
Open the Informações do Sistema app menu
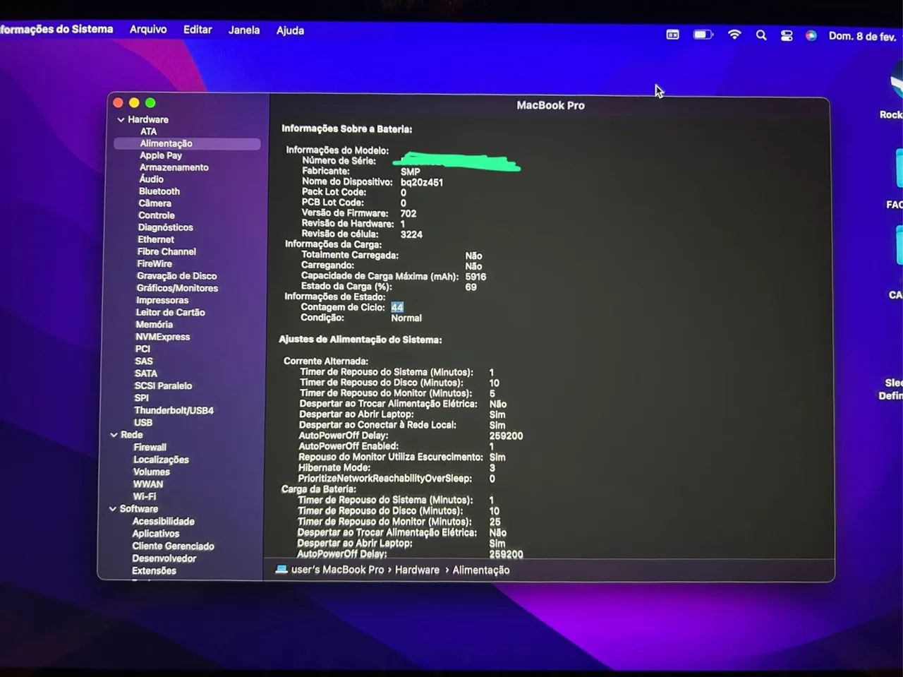coord(56,29)
